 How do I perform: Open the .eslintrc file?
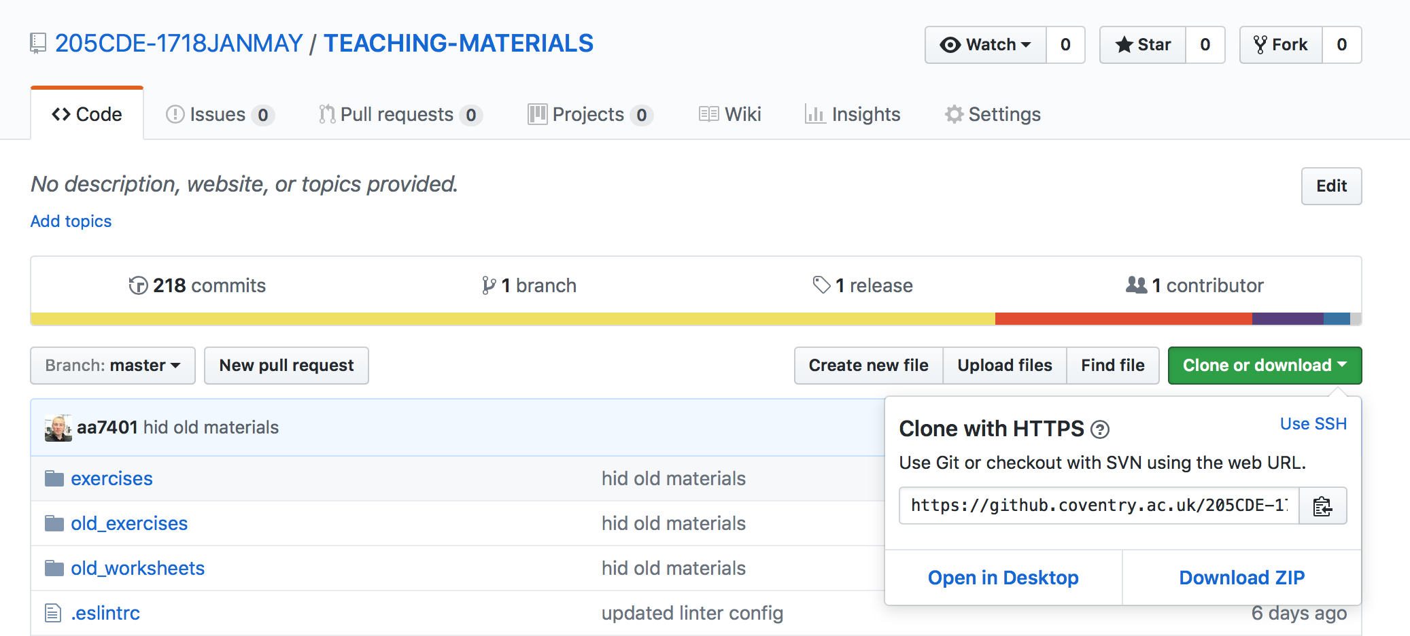[105, 613]
